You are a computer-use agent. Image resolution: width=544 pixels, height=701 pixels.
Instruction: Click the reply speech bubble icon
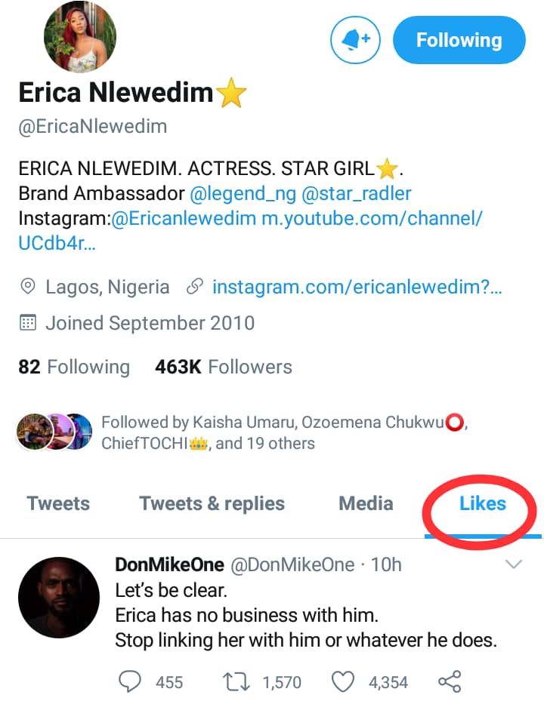pyautogui.click(x=130, y=681)
